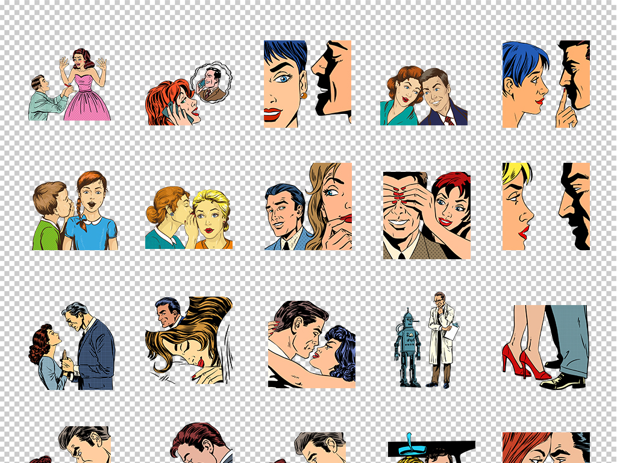Click the man holding finger to lips image
617x463 pixels.
click(546, 84)
